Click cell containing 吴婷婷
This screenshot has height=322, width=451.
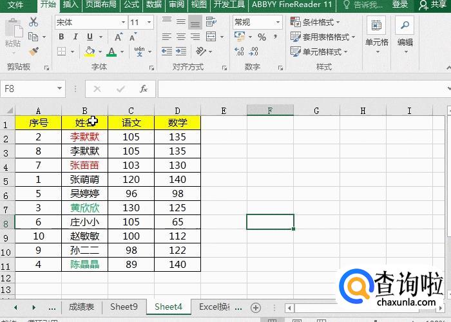[x=84, y=193]
